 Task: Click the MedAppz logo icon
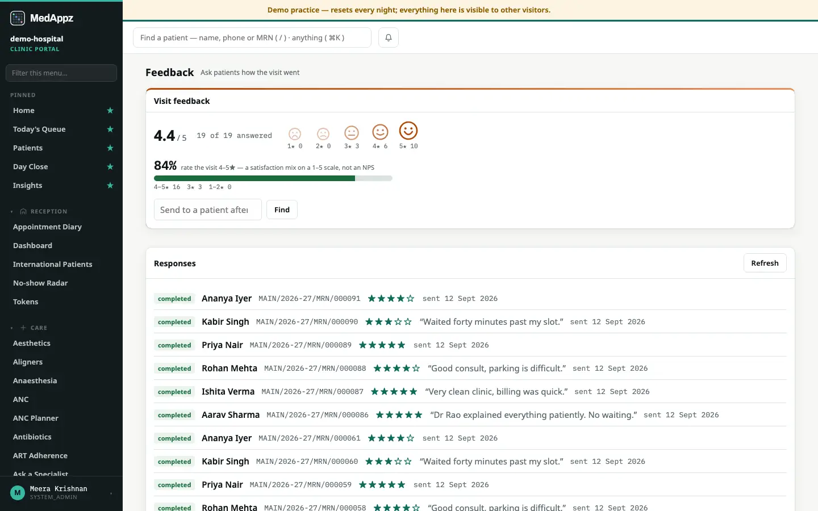(x=18, y=18)
